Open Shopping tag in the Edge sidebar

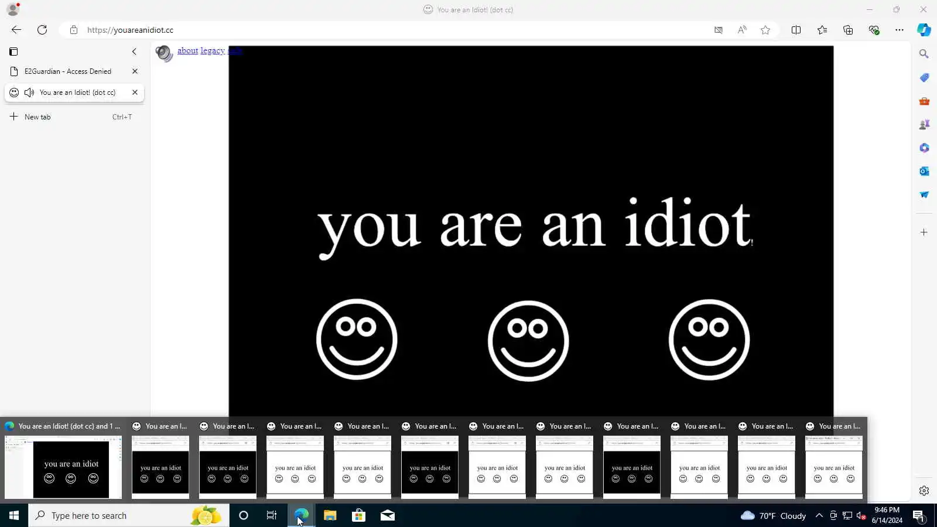point(924,77)
